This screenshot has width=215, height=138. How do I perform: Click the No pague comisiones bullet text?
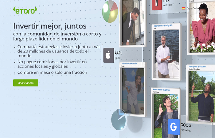52,64
